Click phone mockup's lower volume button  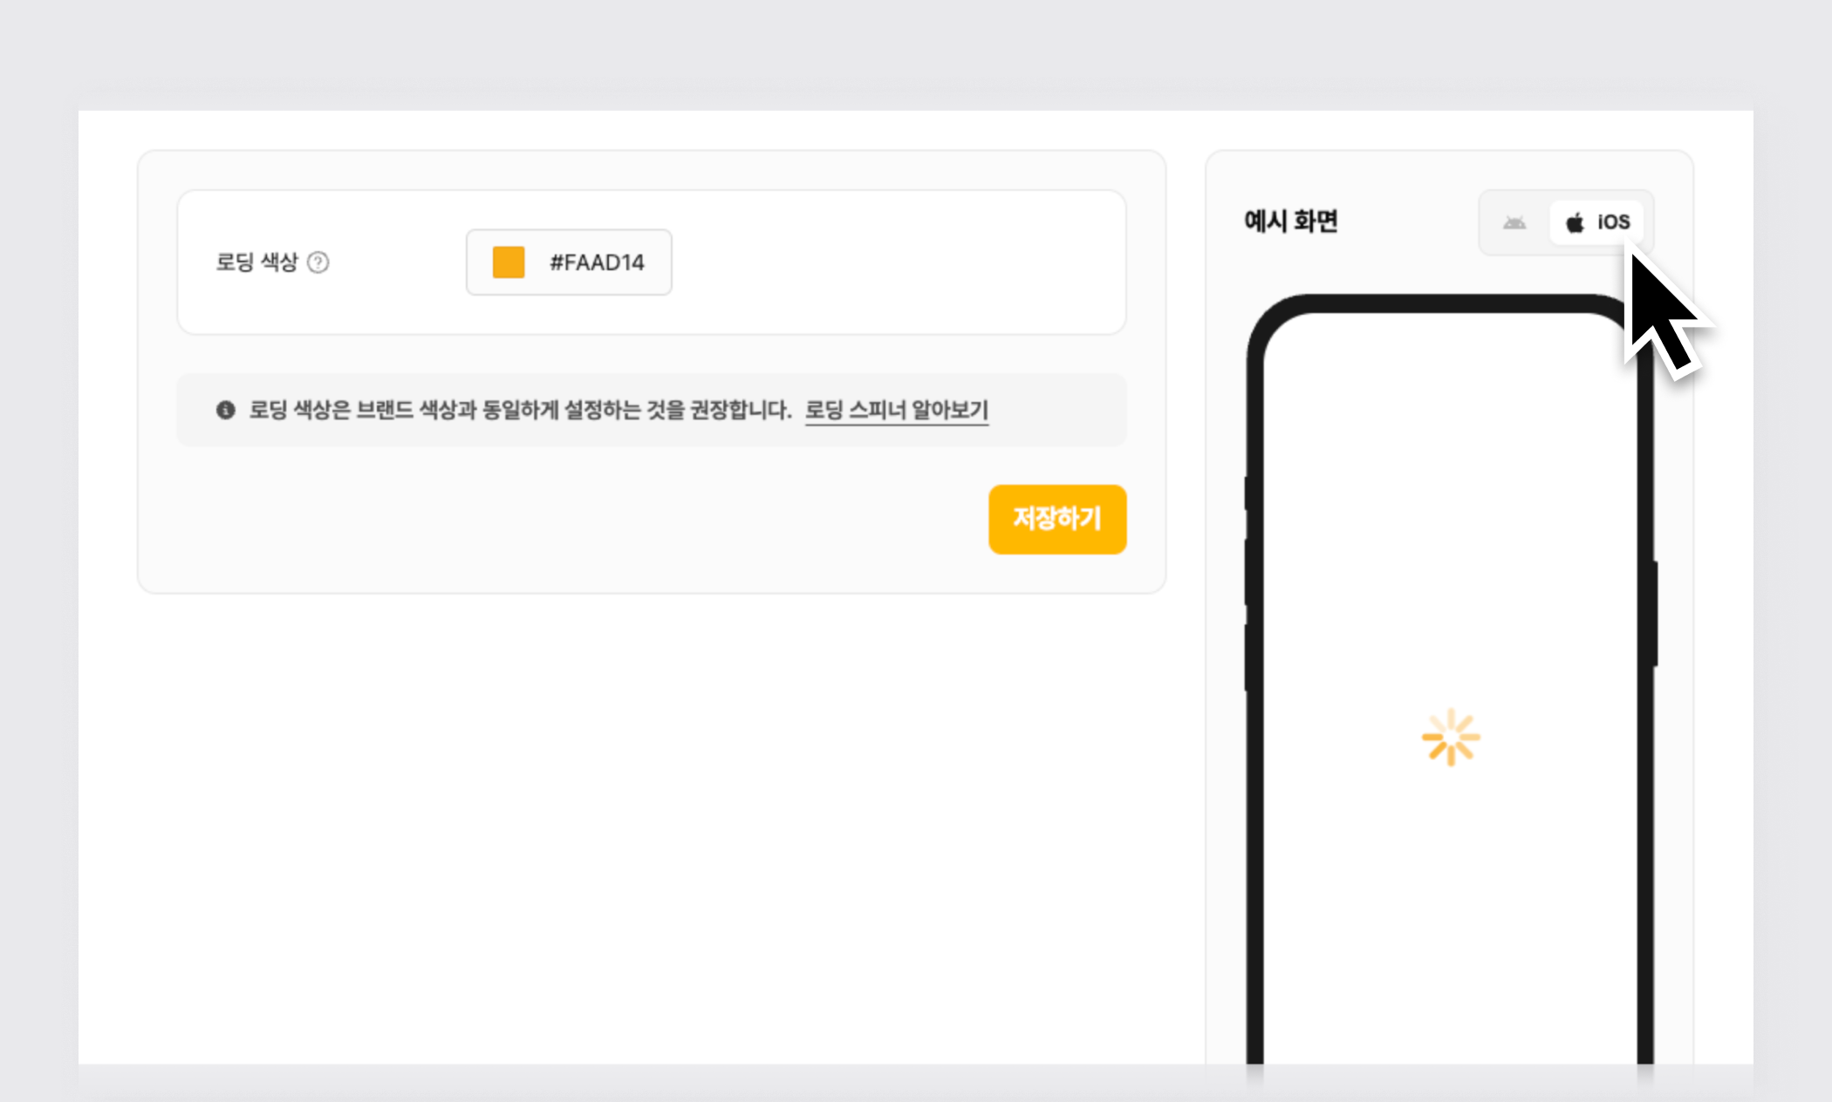1249,657
